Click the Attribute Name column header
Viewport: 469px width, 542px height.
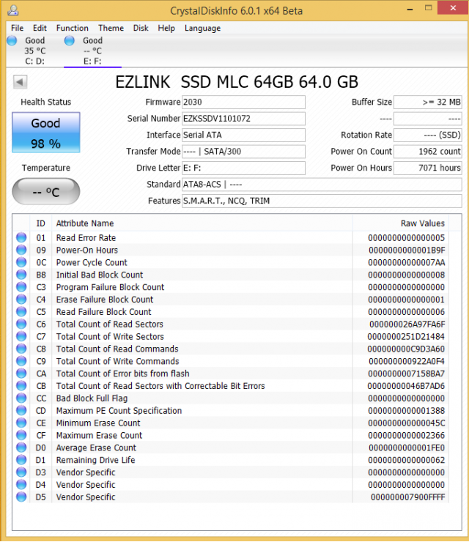pos(202,223)
